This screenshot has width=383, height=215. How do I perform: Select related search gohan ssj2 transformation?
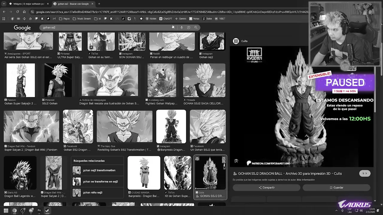pos(98,170)
